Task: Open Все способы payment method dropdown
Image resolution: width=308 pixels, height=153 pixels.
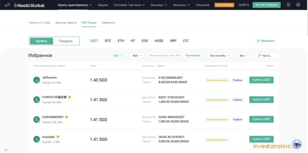Action: [220, 55]
